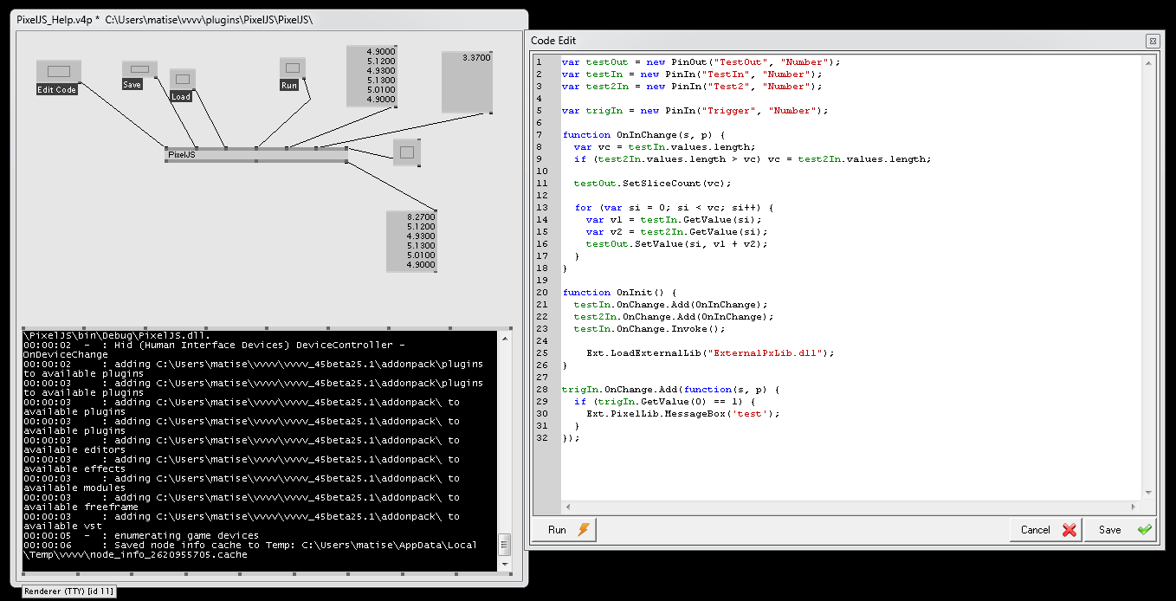
Task: Click the code editor horizontal scrollbar left arrow
Action: tap(568, 507)
